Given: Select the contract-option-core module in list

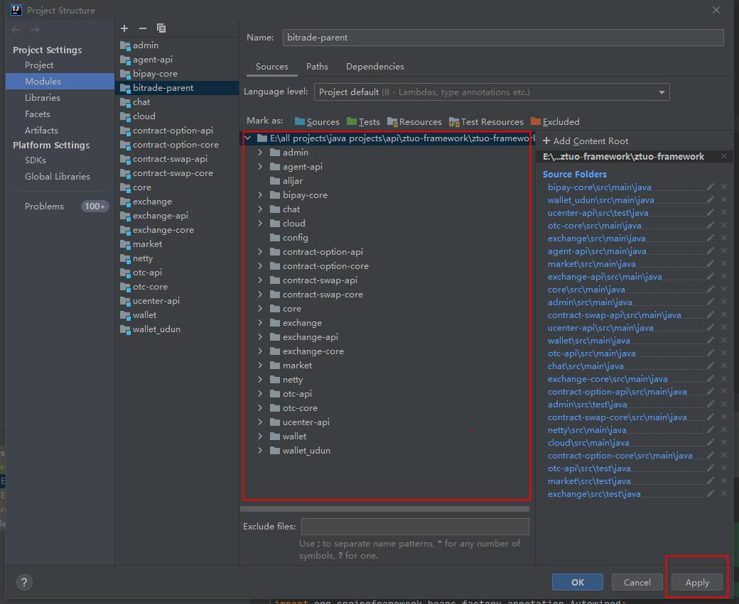Looking at the screenshot, I should (177, 145).
